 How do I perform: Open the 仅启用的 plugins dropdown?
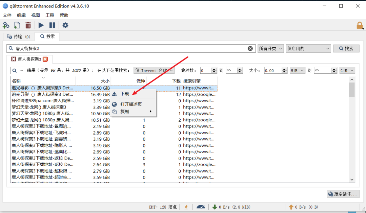coord(308,48)
